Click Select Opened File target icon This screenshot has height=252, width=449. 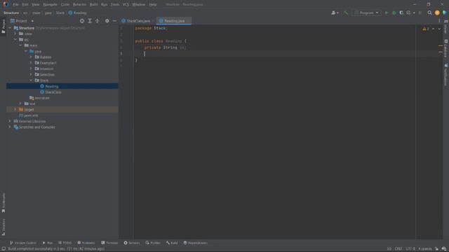[82, 21]
